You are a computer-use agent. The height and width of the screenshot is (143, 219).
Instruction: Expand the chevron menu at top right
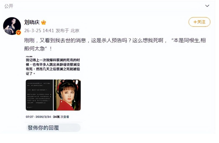tap(207, 6)
